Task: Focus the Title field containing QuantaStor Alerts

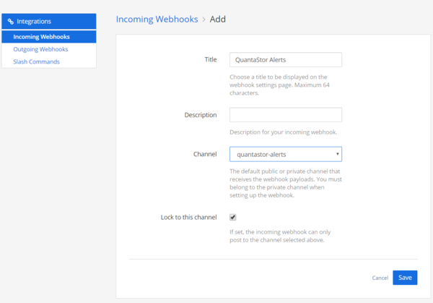Action: (286, 60)
